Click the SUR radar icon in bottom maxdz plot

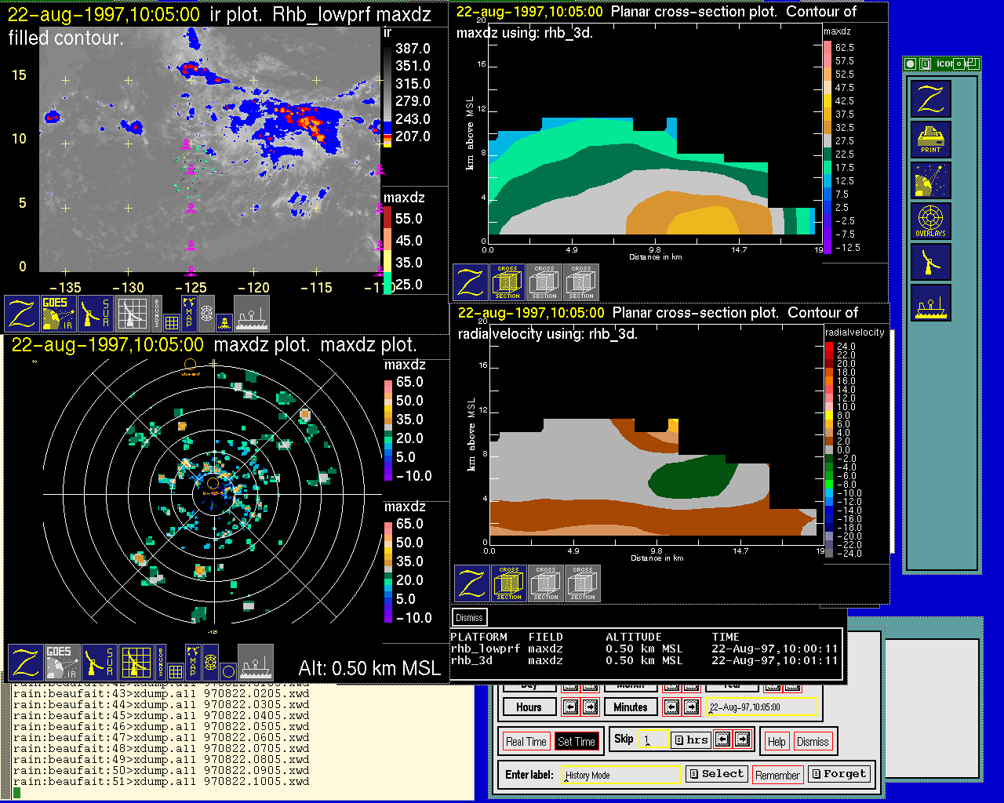[x=99, y=663]
